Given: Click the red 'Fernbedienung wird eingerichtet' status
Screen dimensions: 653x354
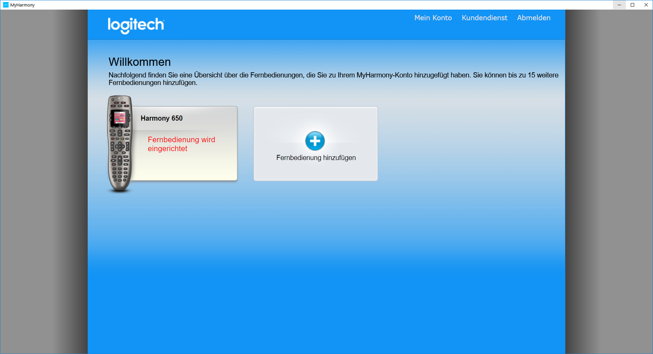Looking at the screenshot, I should point(181,144).
